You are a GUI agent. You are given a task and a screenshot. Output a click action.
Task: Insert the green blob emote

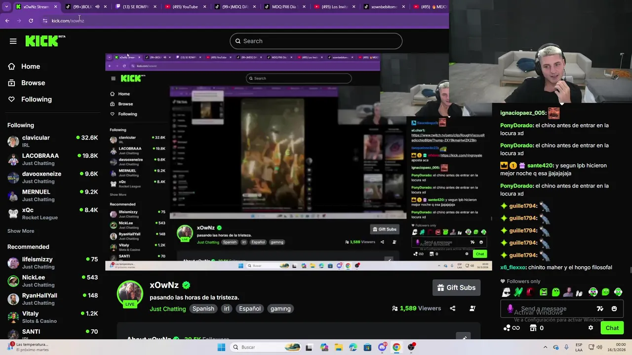point(555,292)
